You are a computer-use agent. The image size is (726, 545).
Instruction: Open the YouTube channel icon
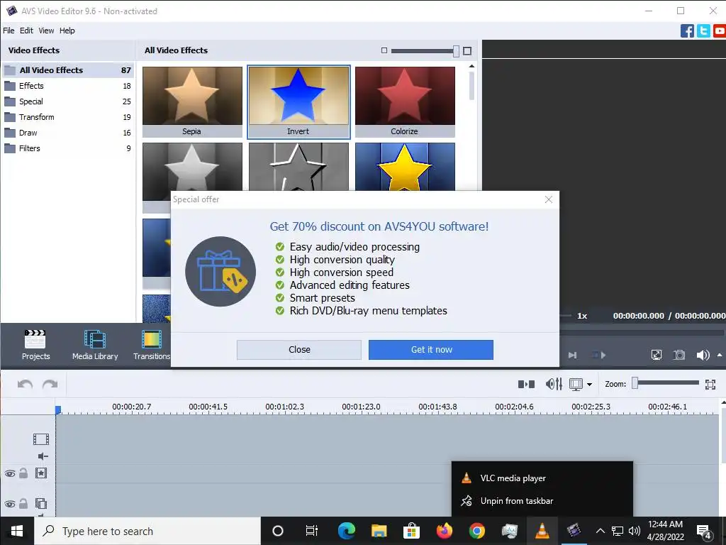coord(720,31)
